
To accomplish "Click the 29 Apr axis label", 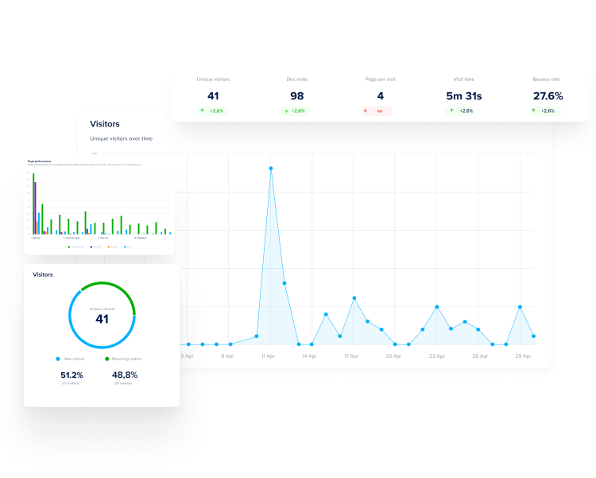I will pos(523,356).
